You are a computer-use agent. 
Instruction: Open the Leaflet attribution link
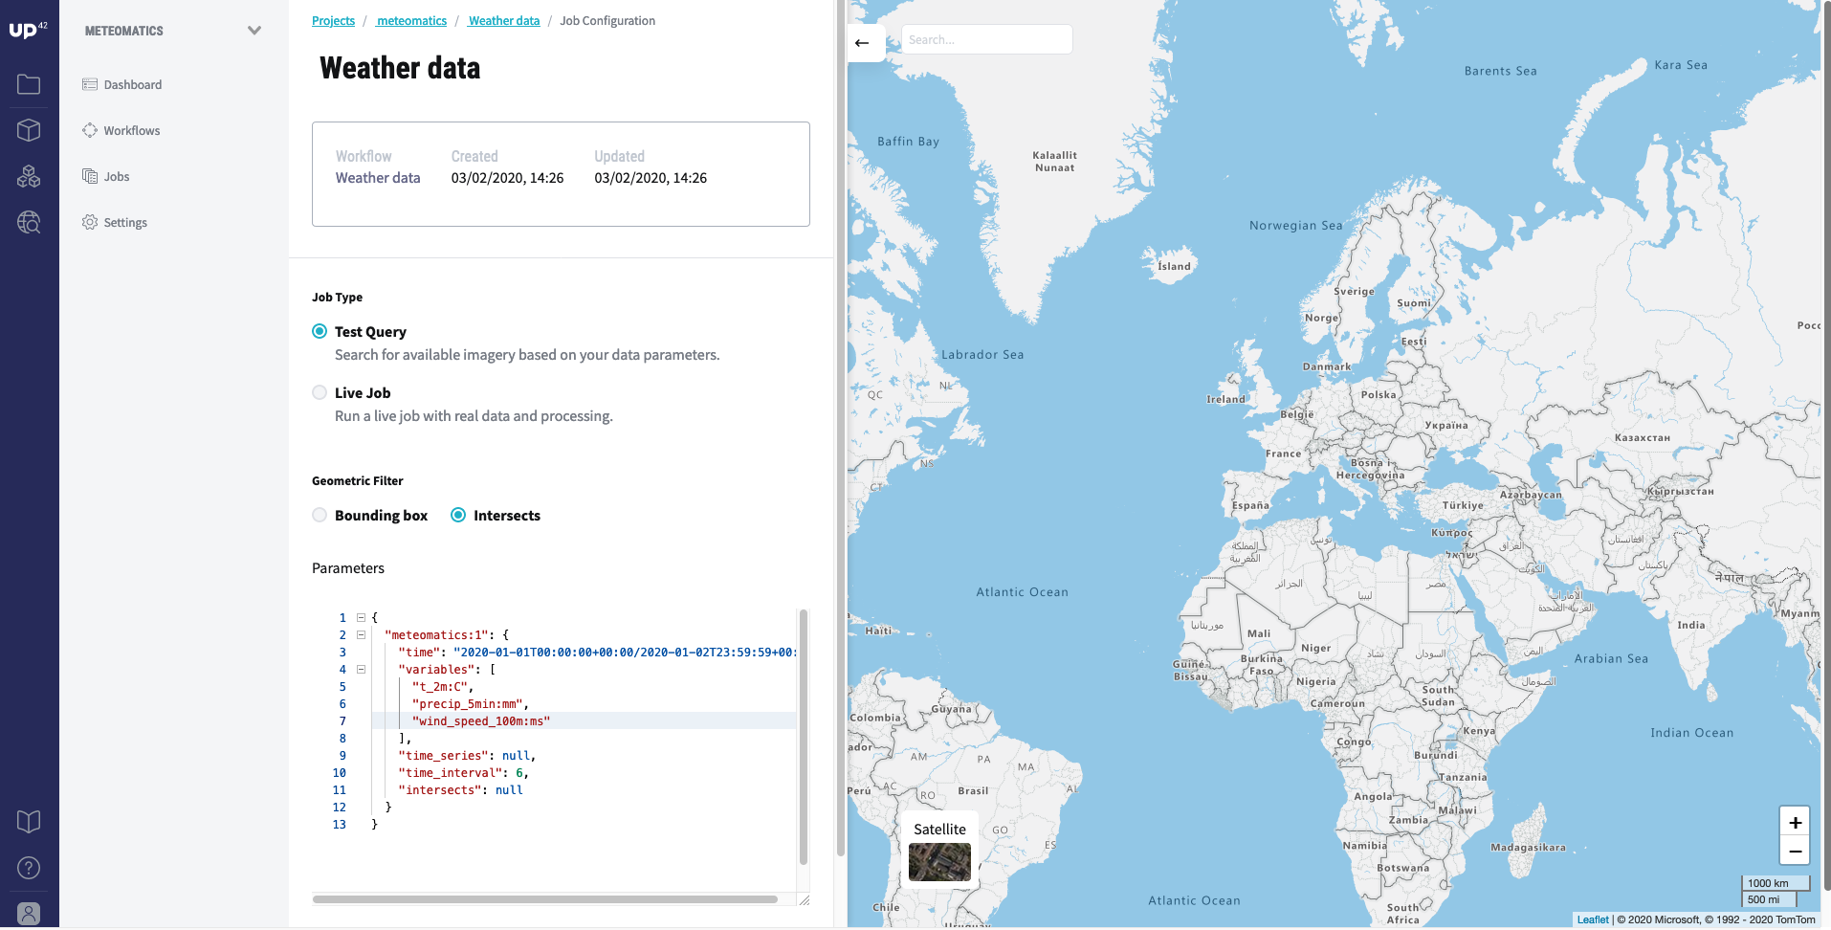pos(1593,919)
